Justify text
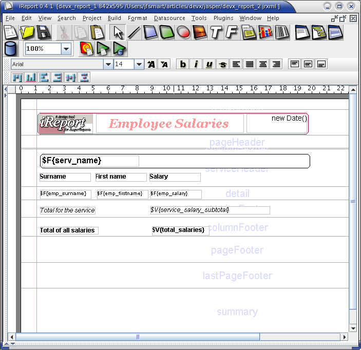Viewport: 361px width, 350px height. 250,64
